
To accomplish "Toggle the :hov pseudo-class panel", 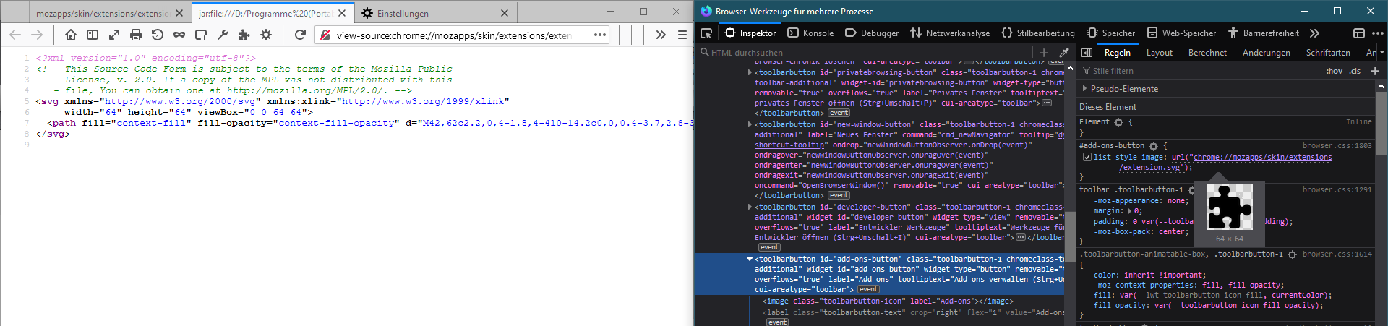I will coord(1334,71).
